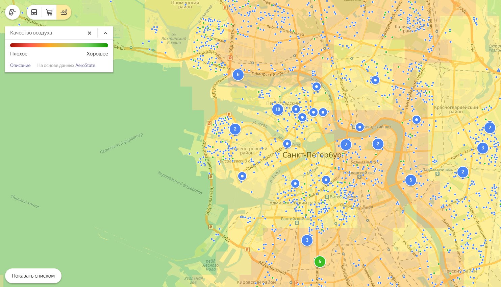Open the green cluster marker numbered 5
Screen dimensions: 501x287
320,262
